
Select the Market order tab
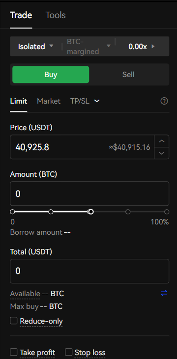coord(49,101)
